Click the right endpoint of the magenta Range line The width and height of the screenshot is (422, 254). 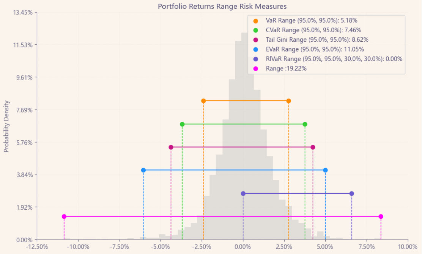tap(381, 216)
